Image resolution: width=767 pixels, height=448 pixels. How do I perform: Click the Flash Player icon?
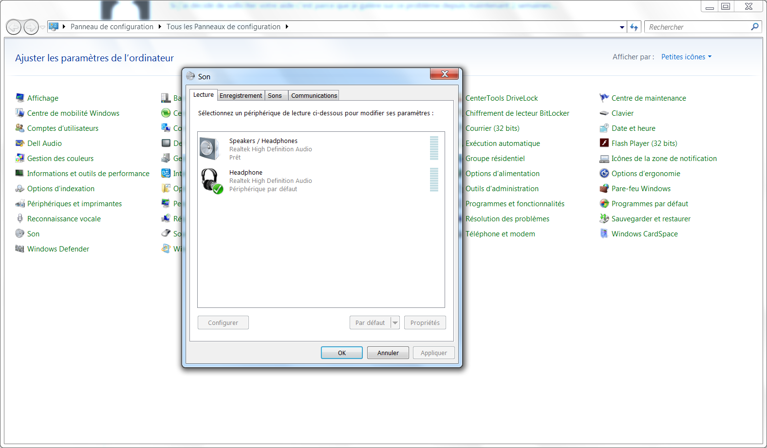tap(604, 143)
